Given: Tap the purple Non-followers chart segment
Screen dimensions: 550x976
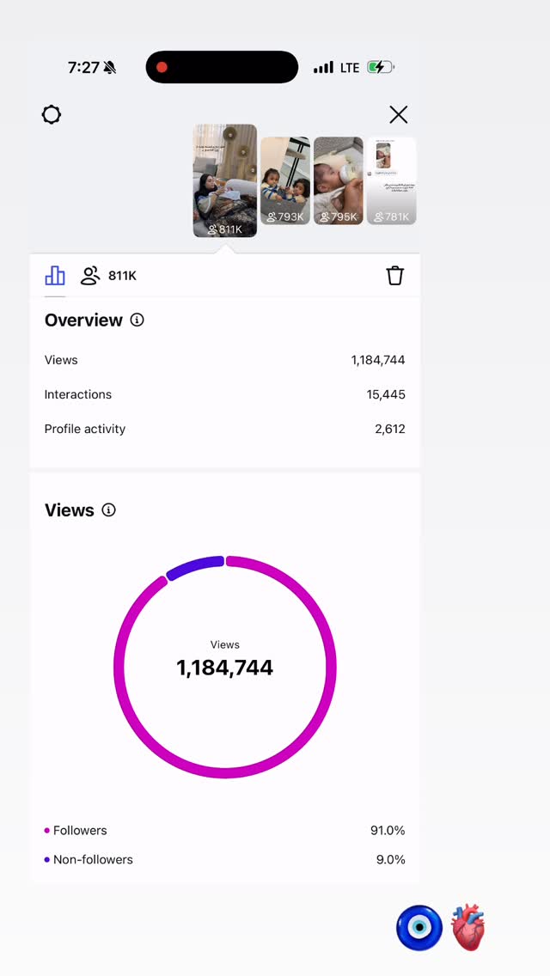Looking at the screenshot, I should point(195,567).
